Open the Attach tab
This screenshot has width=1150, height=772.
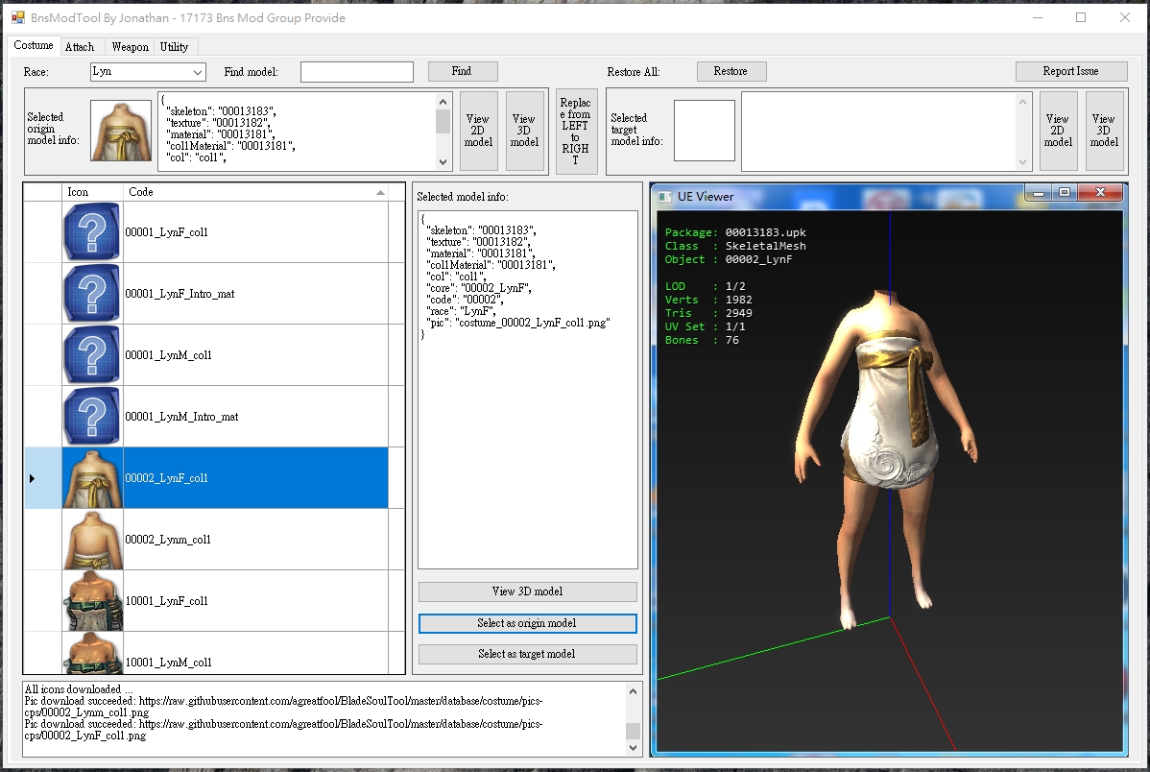coord(80,47)
